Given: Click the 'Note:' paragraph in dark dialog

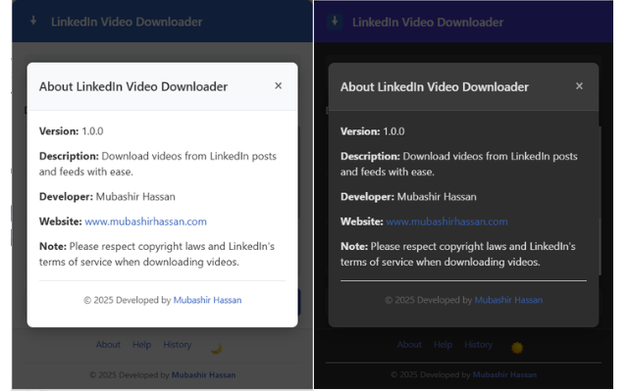Looking at the screenshot, I should point(458,254).
